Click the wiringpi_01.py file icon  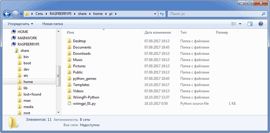pyautogui.click(x=69, y=103)
